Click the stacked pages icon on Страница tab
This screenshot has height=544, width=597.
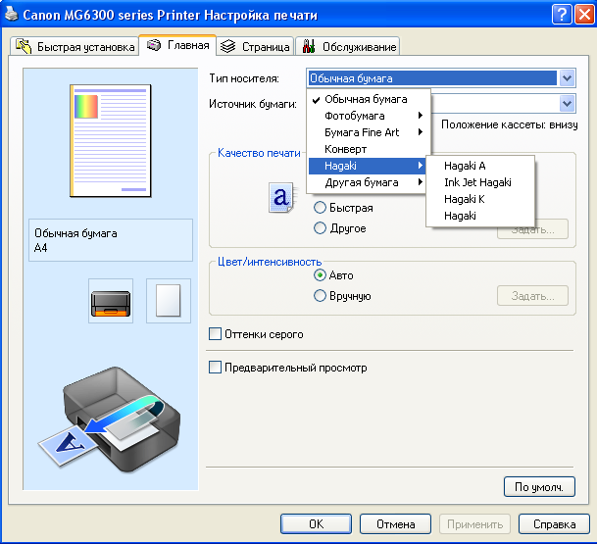(228, 46)
